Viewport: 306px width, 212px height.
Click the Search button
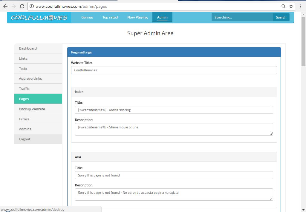281,17
